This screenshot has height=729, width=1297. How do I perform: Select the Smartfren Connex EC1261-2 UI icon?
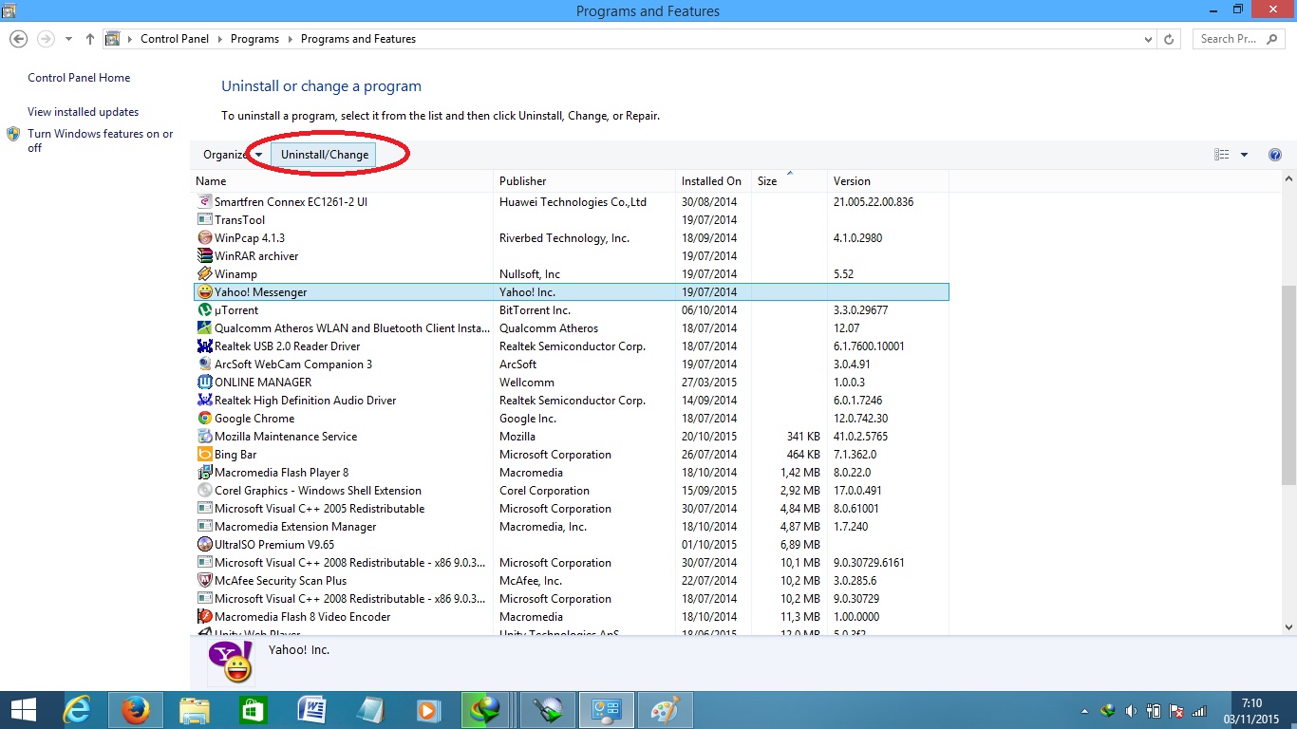click(204, 201)
